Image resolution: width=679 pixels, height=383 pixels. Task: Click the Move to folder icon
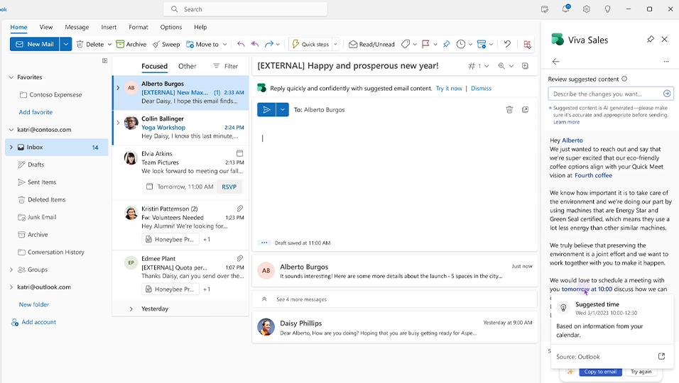coord(190,44)
